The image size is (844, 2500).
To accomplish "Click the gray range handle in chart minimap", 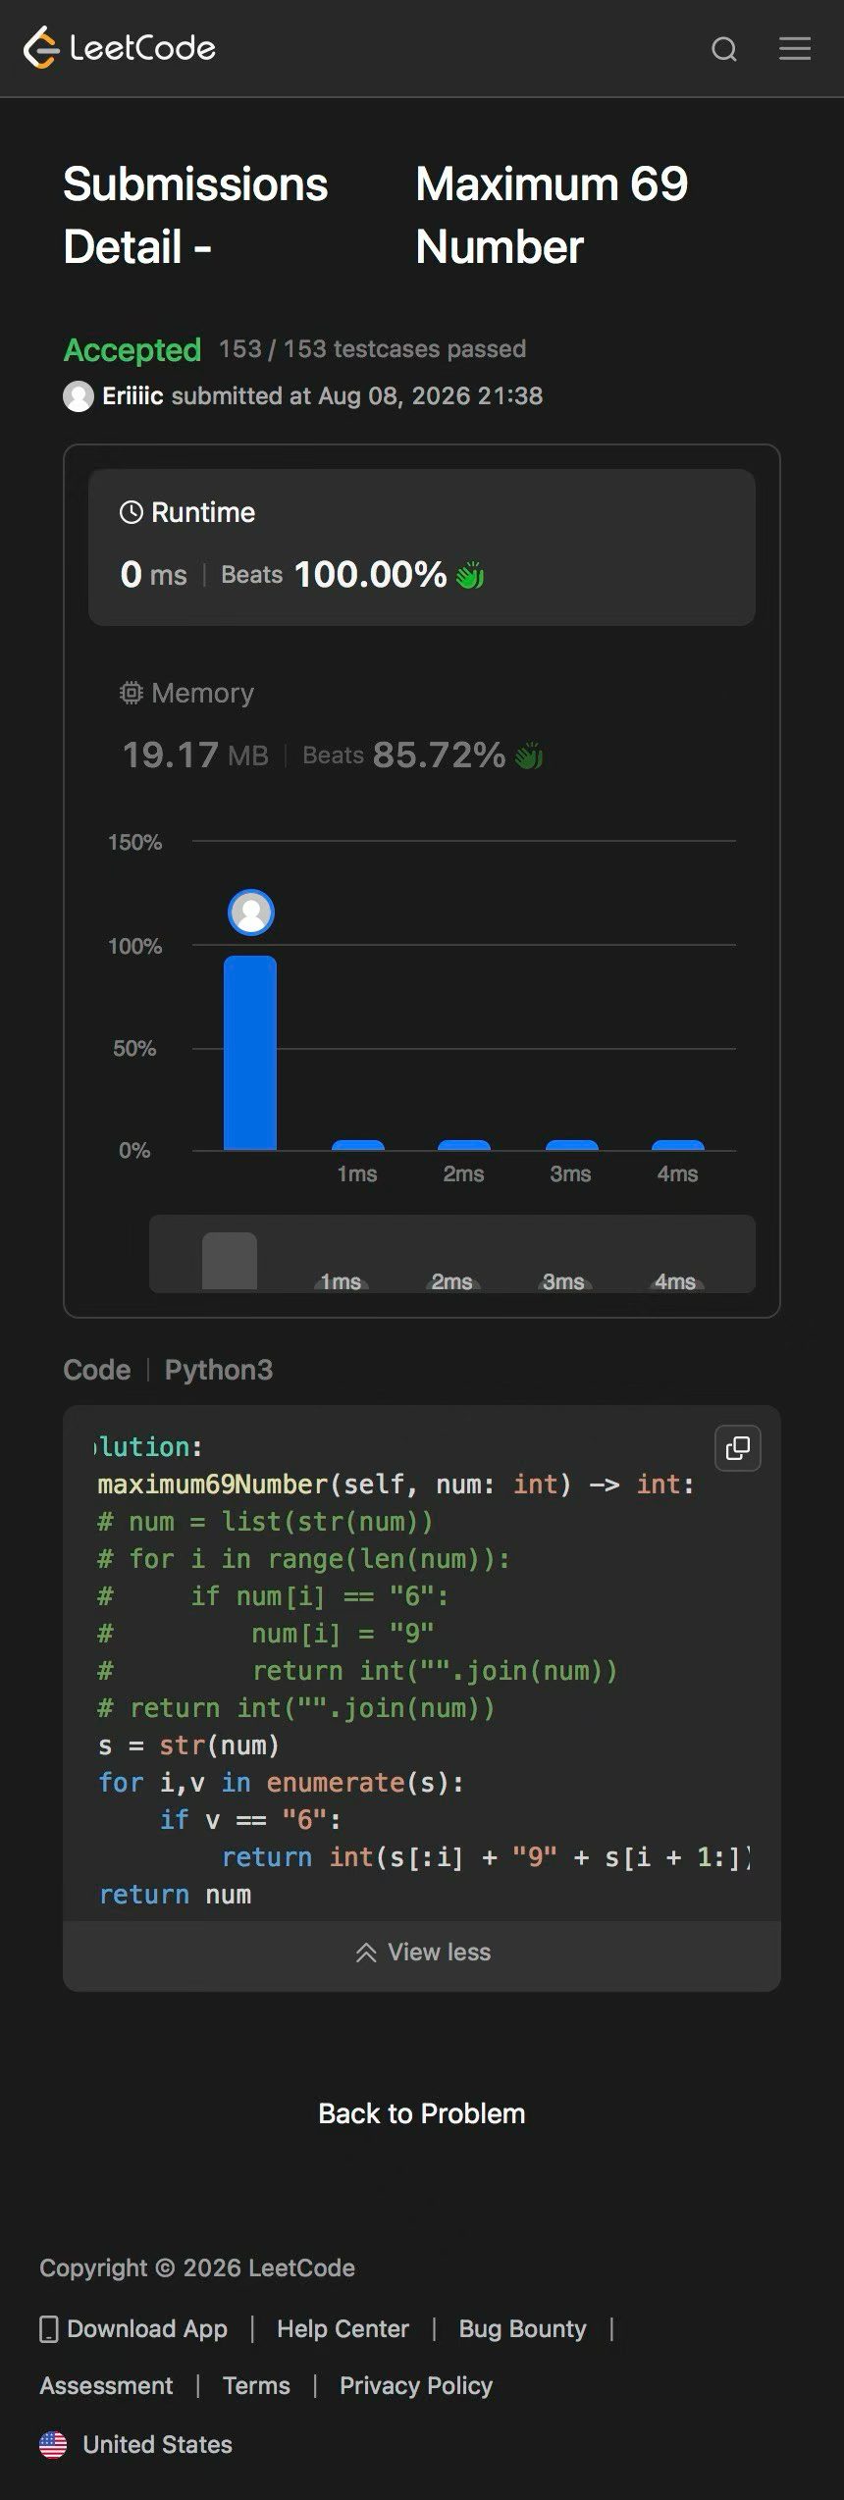I will (230, 1262).
